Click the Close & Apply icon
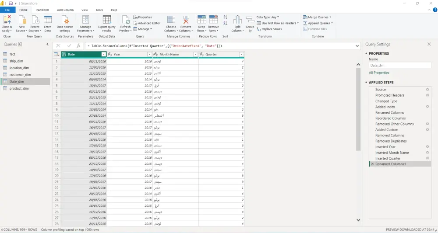This screenshot has height=233, width=438. (7, 20)
